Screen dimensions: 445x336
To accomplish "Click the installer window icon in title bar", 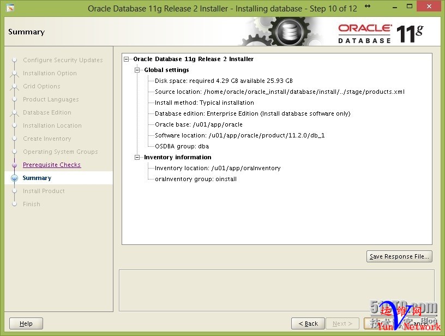I will click(10, 8).
